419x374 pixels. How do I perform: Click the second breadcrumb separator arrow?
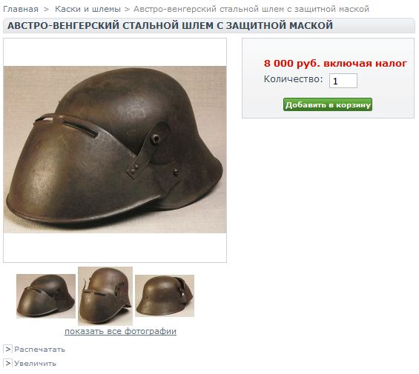coord(128,10)
